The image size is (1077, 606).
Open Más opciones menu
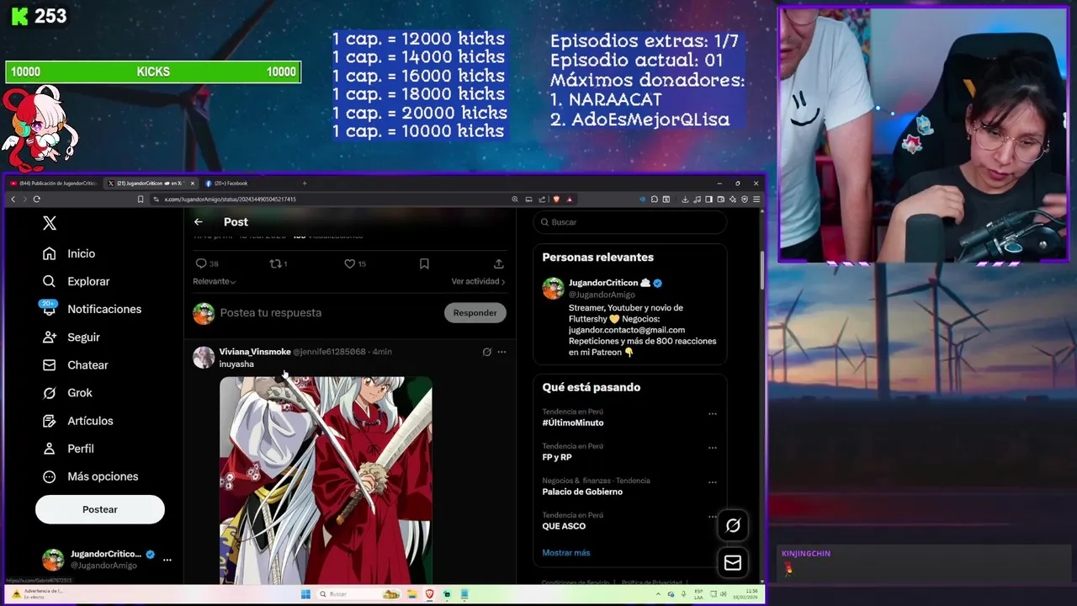90,476
